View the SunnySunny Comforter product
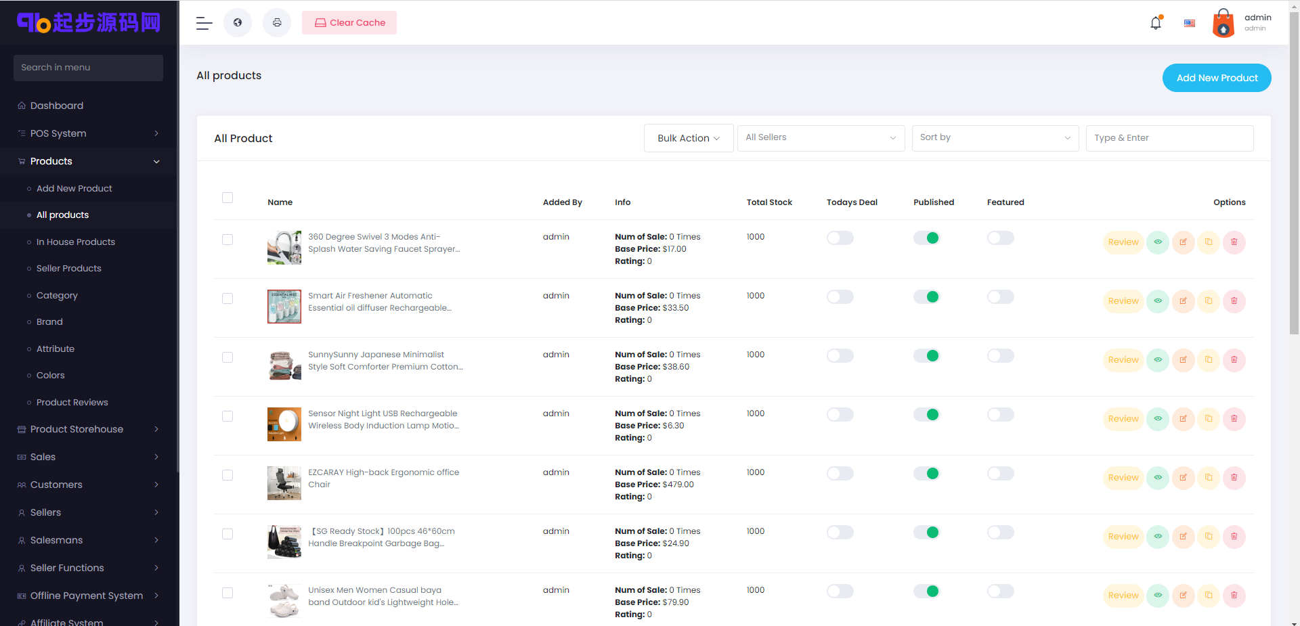This screenshot has height=626, width=1300. 1158,360
